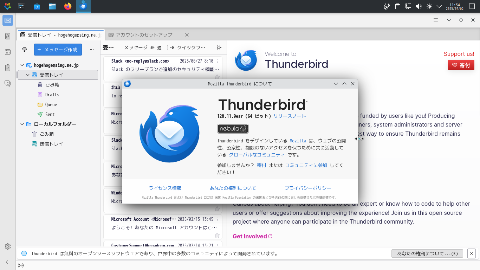Select the Sent folder
Screen dimensions: 480x270
point(50,114)
